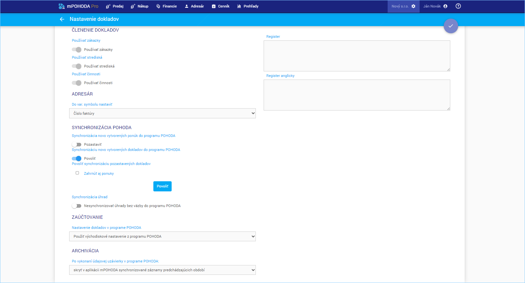Click the Nákup menu icon
Image resolution: width=525 pixels, height=283 pixels.
click(x=133, y=6)
